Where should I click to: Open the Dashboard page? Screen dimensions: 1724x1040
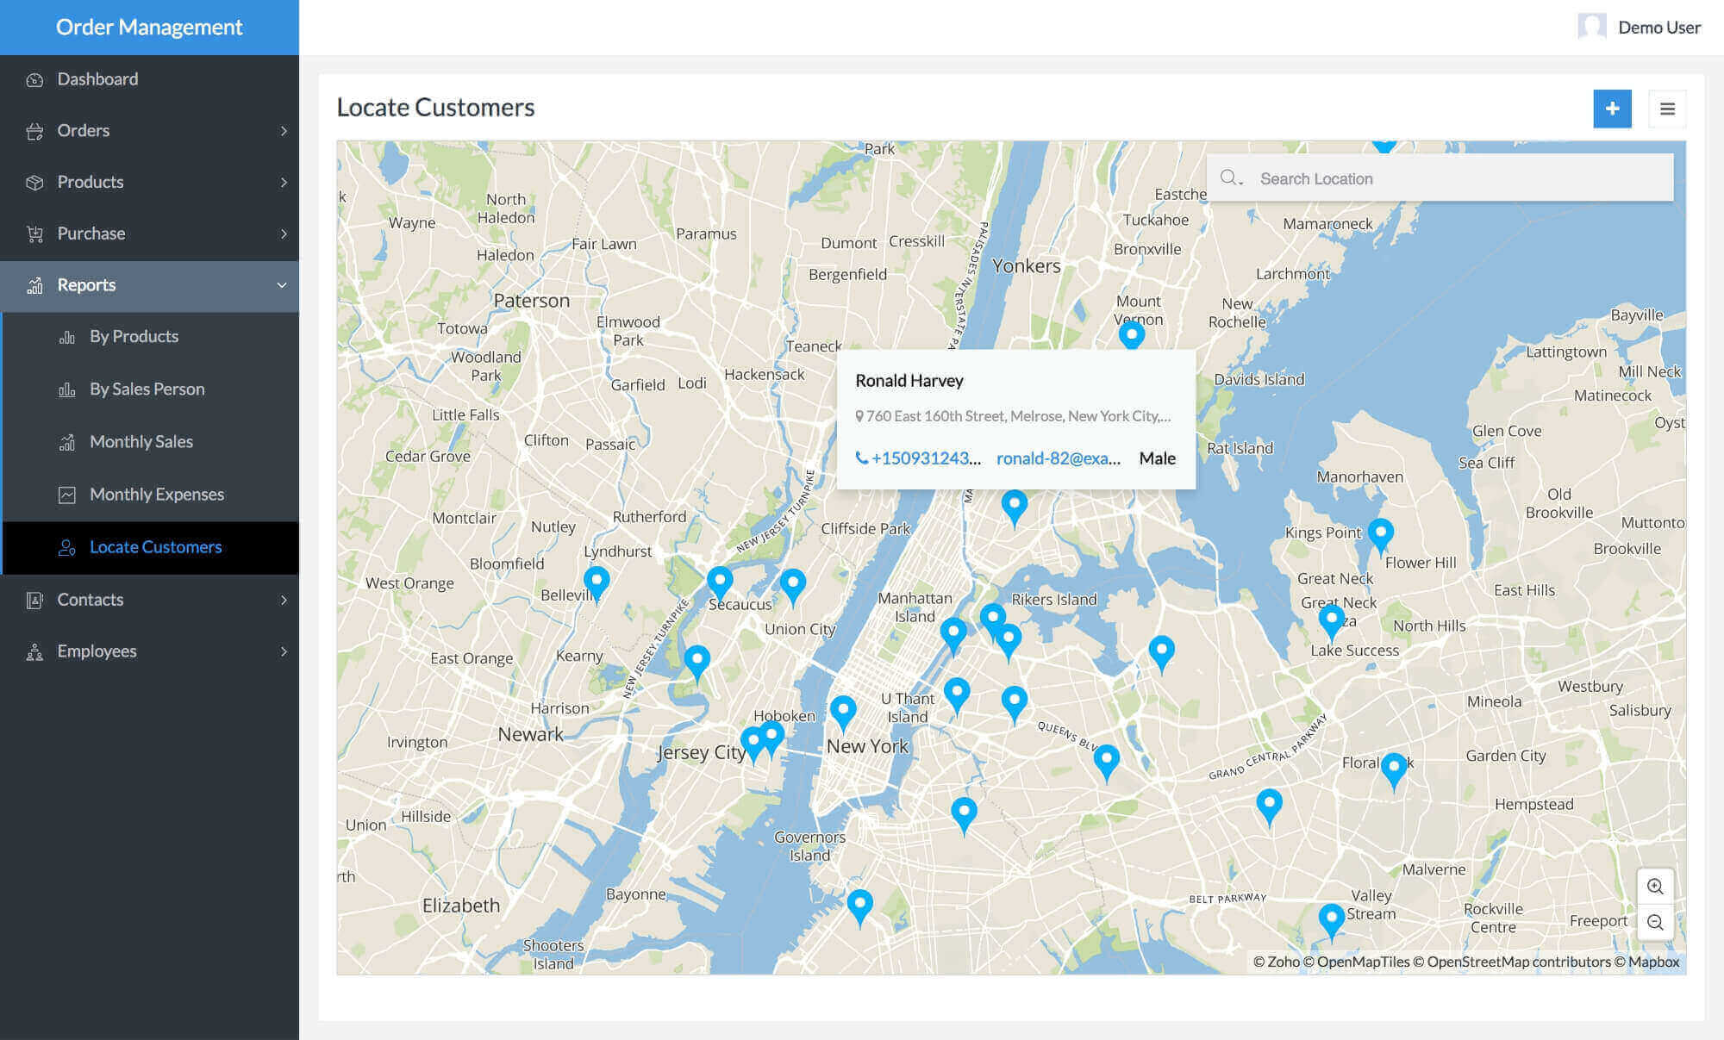tap(97, 79)
